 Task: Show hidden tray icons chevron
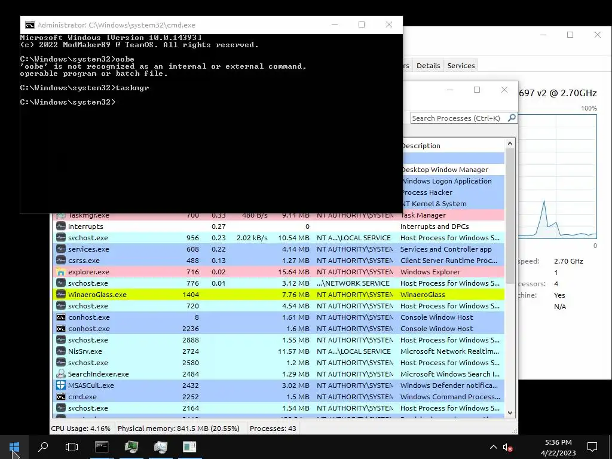coord(493,447)
